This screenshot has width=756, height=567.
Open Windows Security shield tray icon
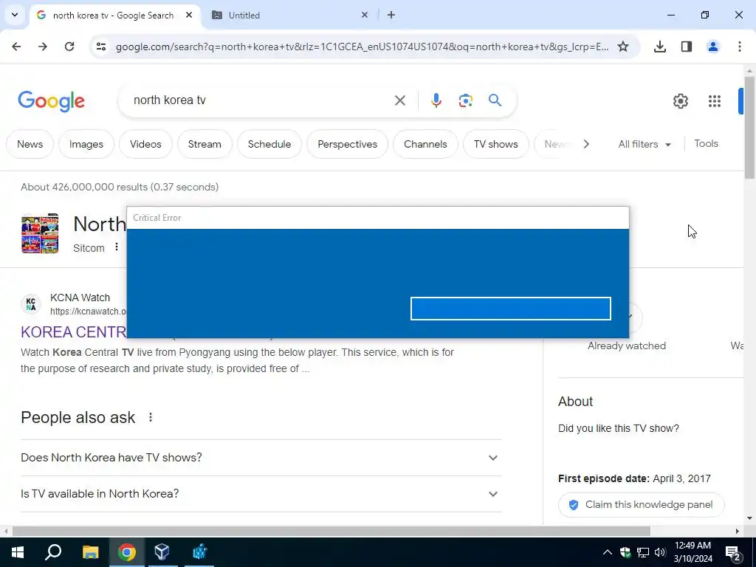coord(625,552)
